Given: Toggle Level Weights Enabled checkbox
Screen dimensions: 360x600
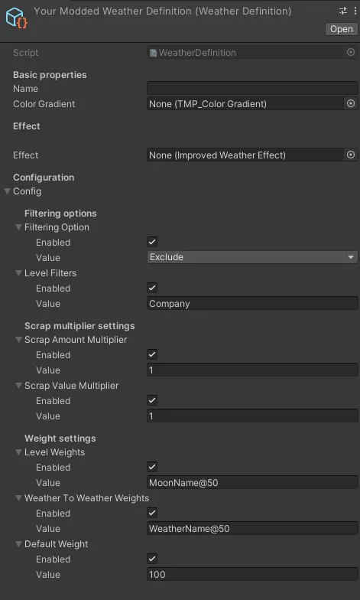Looking at the screenshot, I should tap(152, 467).
